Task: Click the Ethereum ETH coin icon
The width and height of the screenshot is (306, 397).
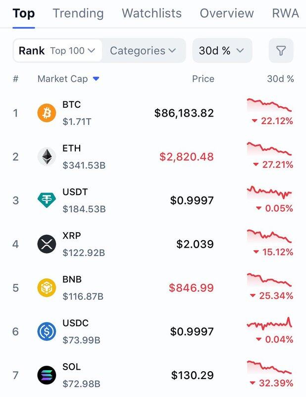Action: tap(47, 157)
